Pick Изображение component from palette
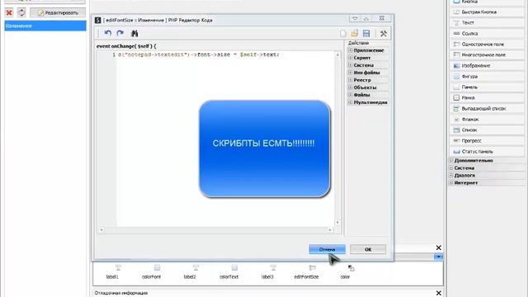This screenshot has height=297, width=528. 487,66
